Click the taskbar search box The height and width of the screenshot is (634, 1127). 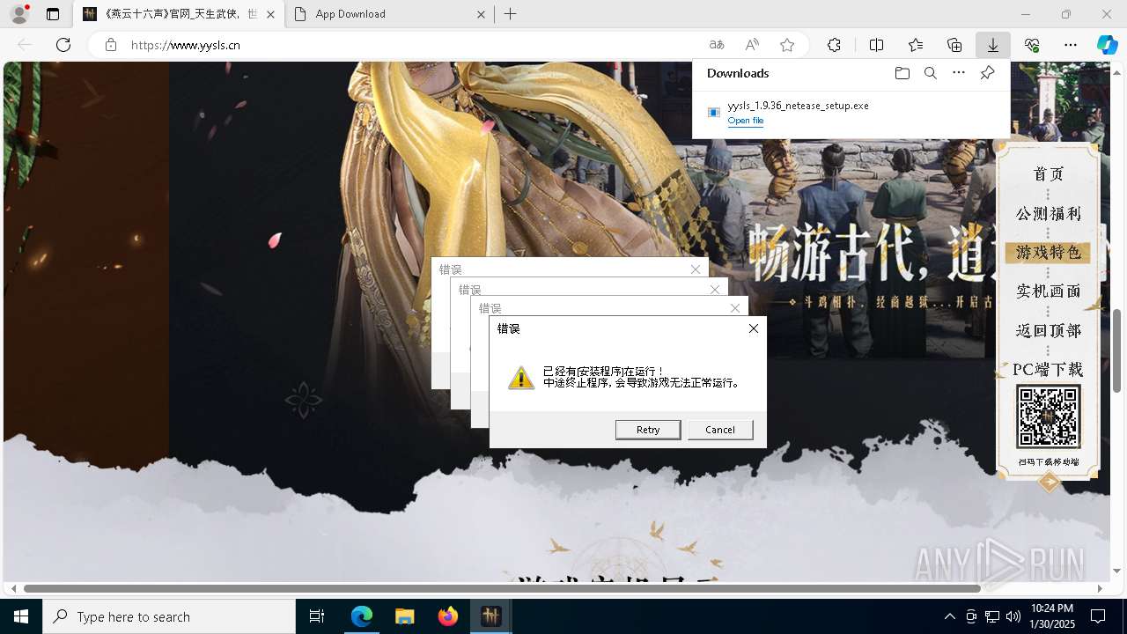pos(169,616)
